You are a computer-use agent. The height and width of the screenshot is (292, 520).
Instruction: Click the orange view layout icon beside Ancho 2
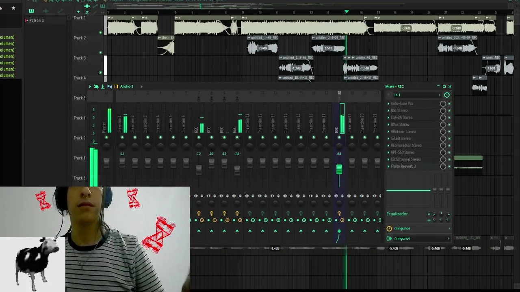coord(116,86)
